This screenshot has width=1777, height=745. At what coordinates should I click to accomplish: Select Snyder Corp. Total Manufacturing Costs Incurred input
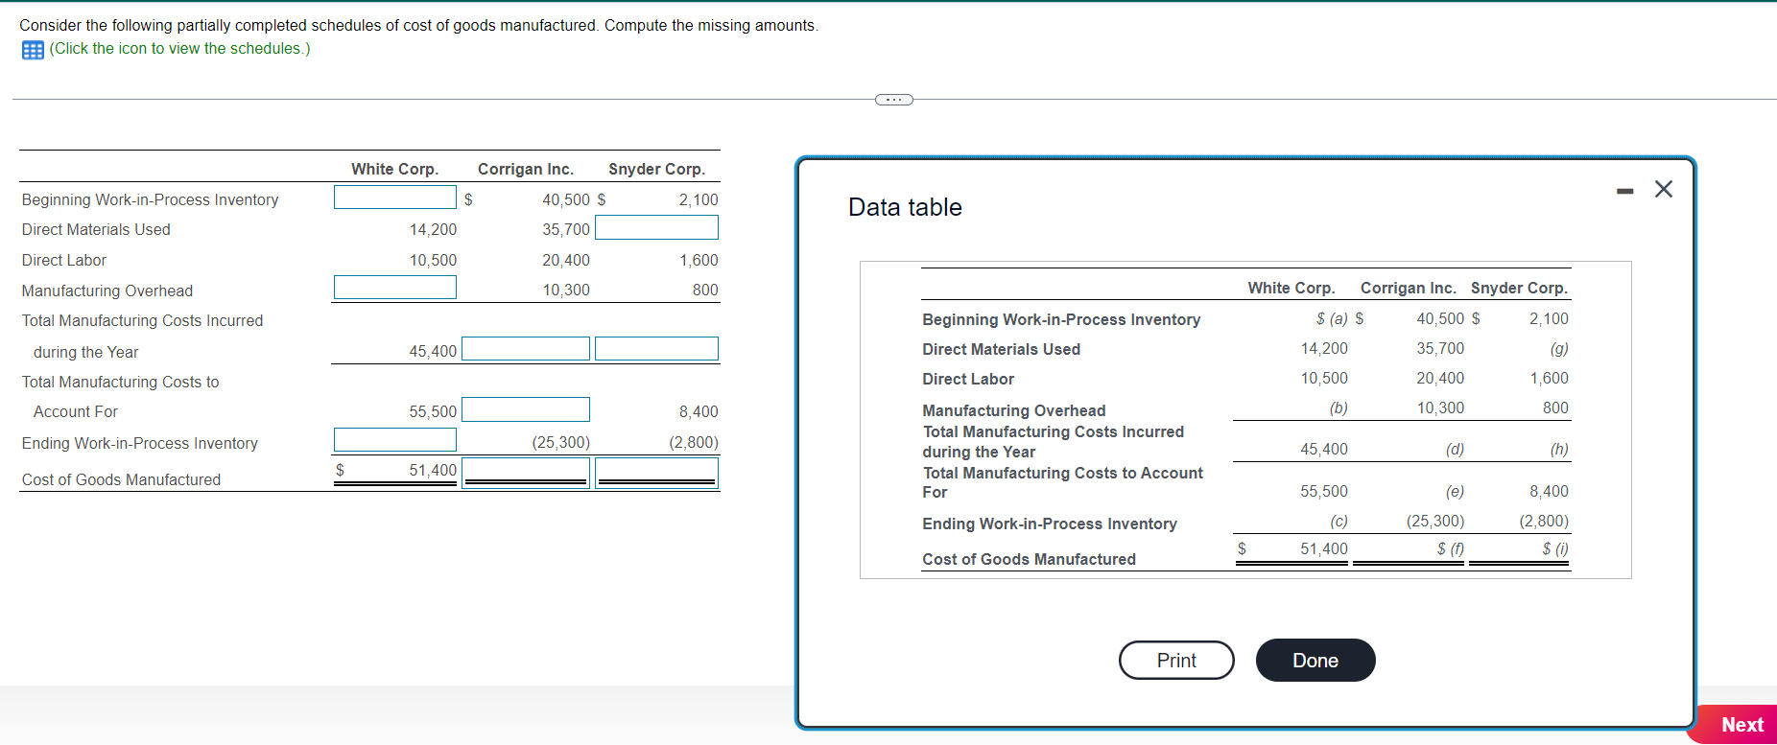[657, 349]
